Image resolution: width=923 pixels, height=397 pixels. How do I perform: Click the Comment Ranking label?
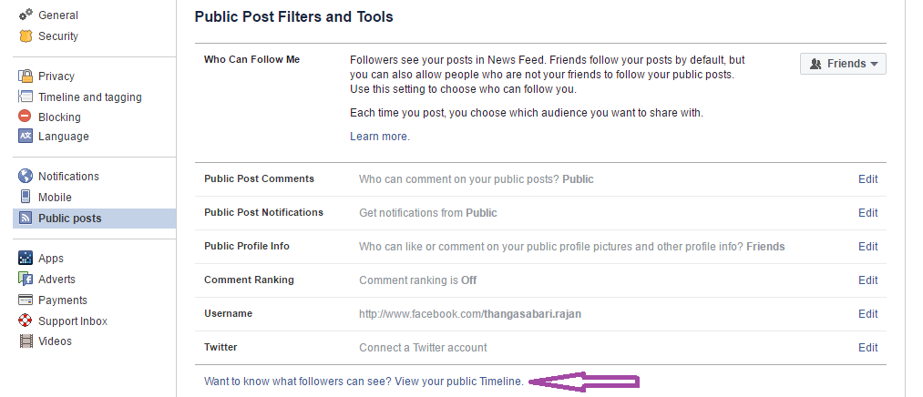pos(249,280)
